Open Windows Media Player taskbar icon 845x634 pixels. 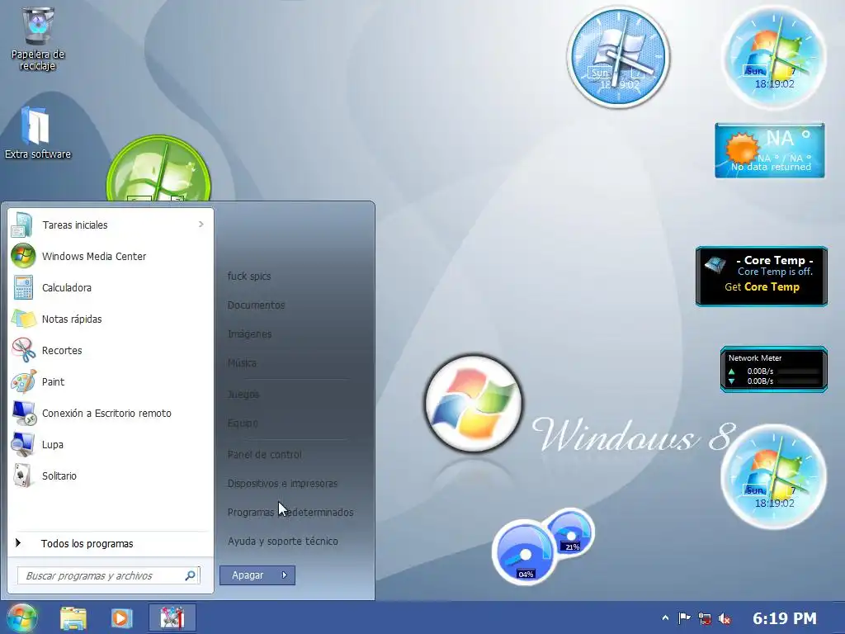click(x=122, y=617)
